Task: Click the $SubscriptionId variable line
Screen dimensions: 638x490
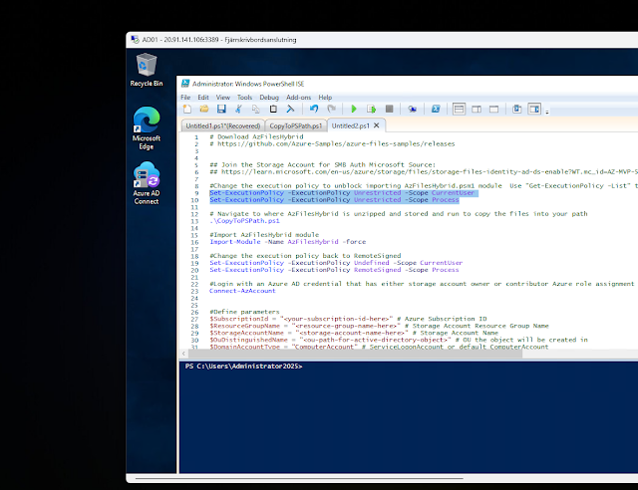Action: 348,319
